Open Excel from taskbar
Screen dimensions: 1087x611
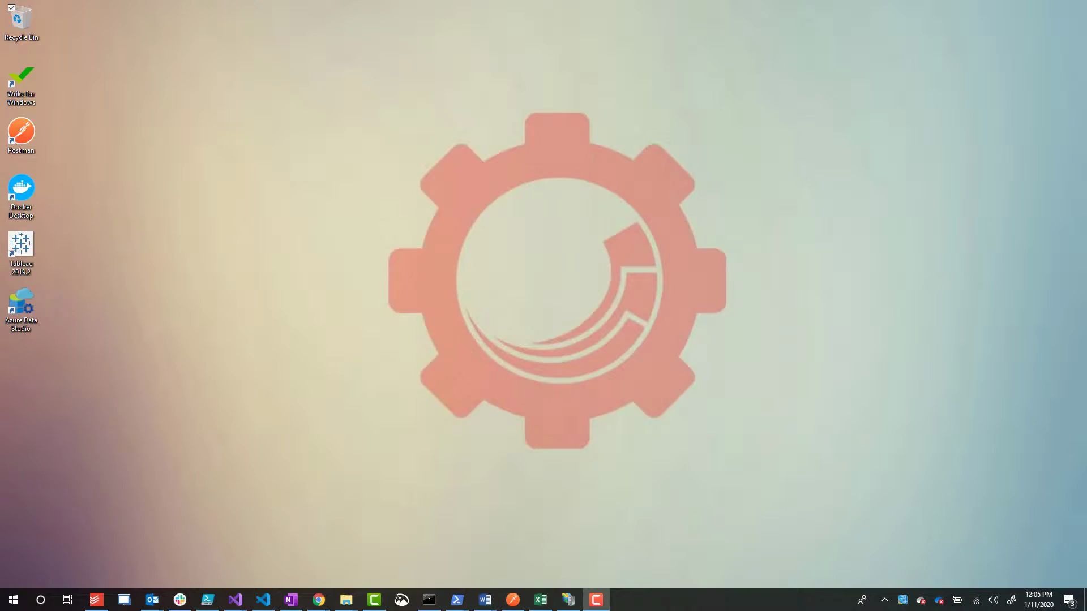541,599
